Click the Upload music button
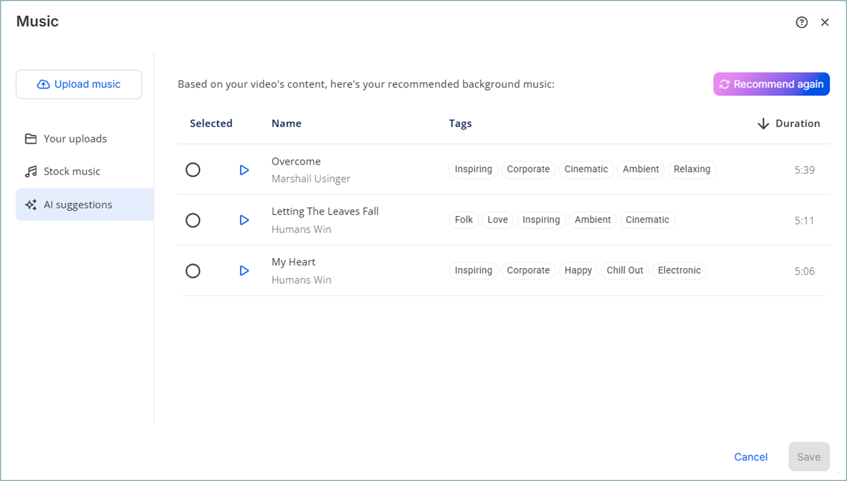Viewport: 847px width, 481px height. (x=79, y=84)
